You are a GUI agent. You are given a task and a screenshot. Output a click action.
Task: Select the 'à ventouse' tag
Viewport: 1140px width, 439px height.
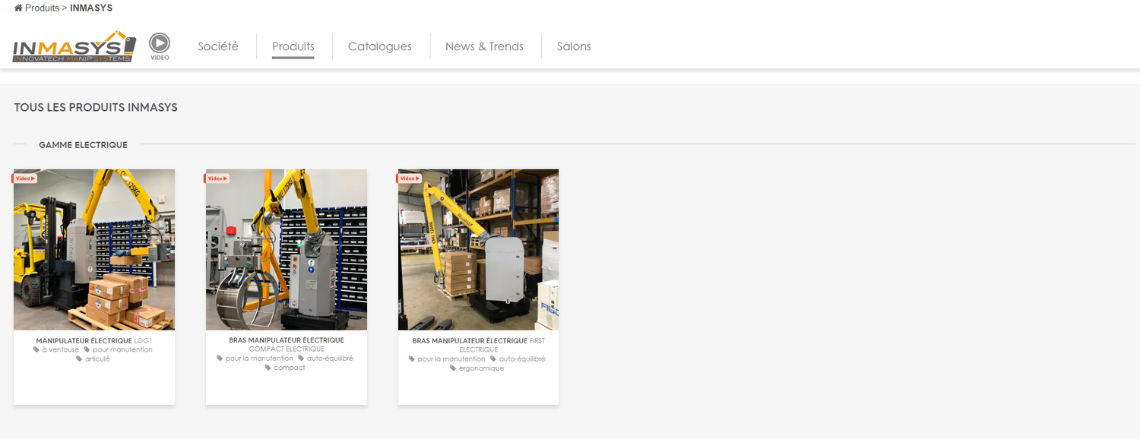[x=56, y=350]
